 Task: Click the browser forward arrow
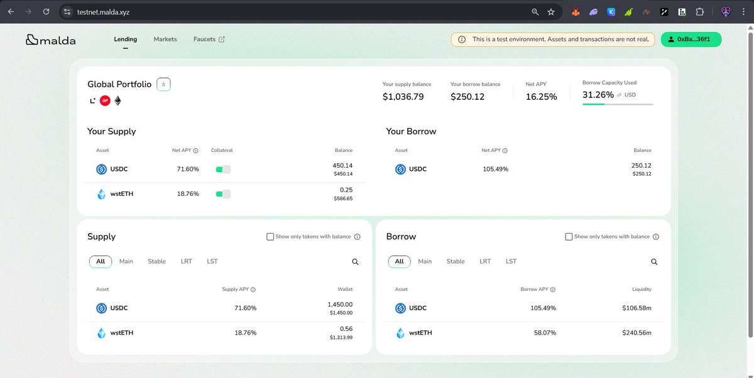coord(28,11)
